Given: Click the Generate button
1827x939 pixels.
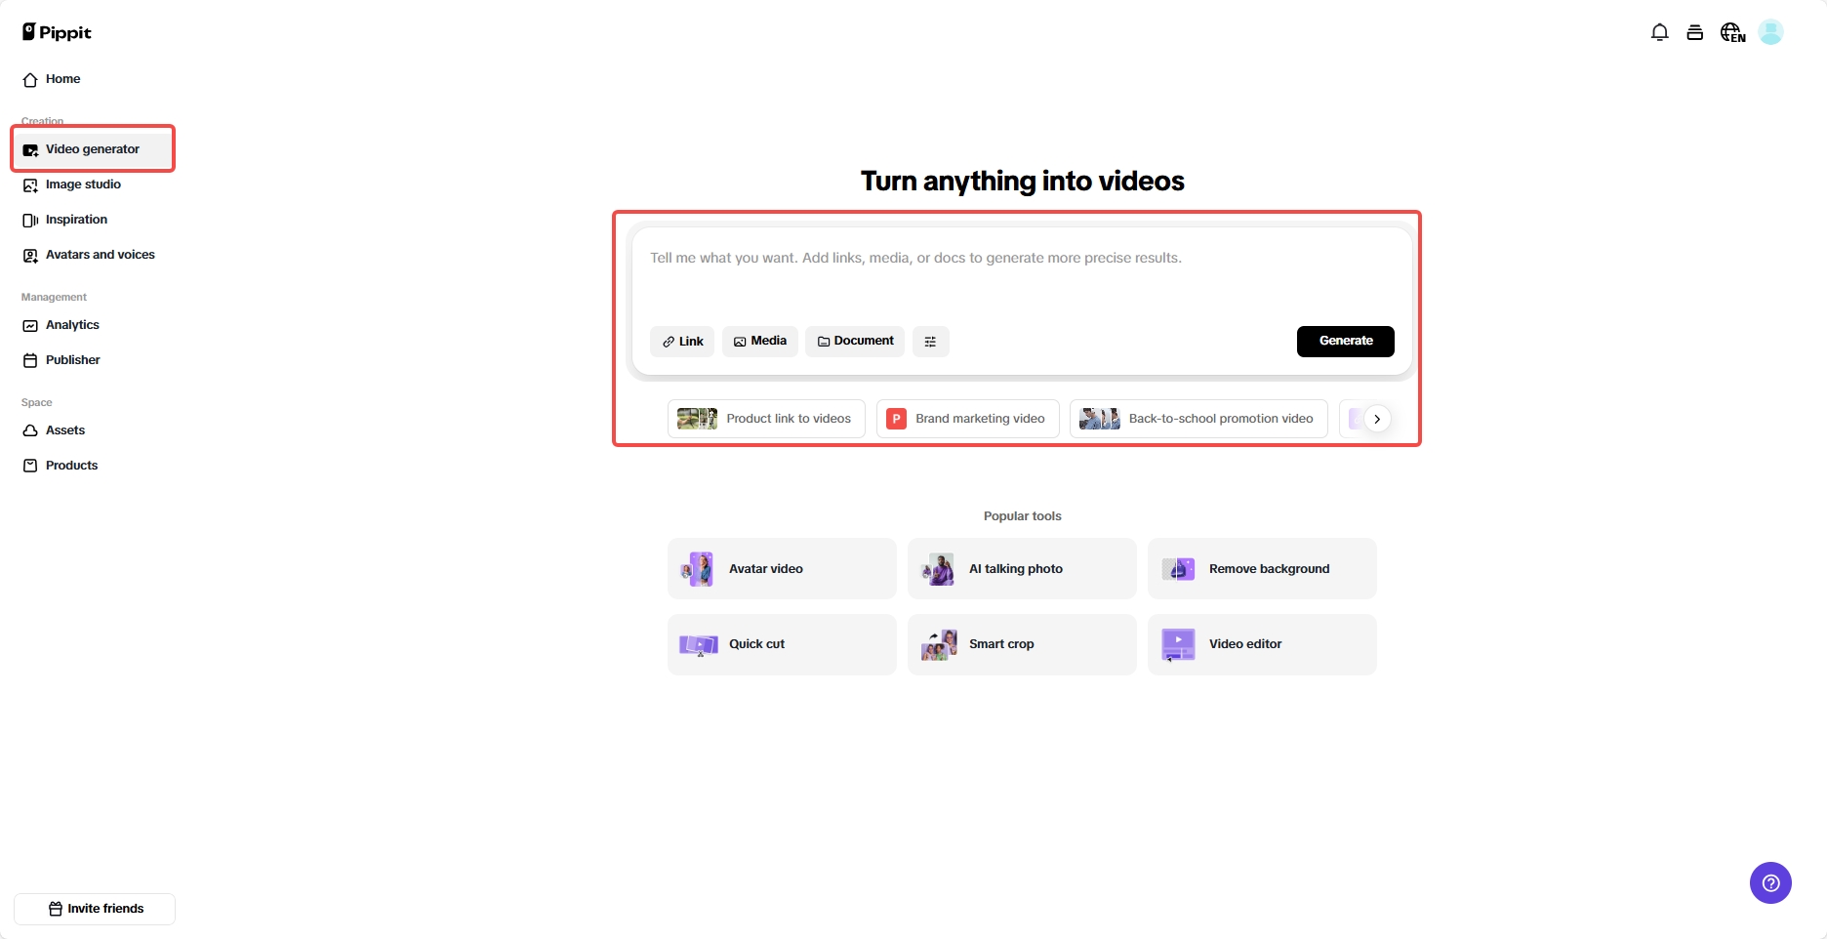Looking at the screenshot, I should 1345,341.
